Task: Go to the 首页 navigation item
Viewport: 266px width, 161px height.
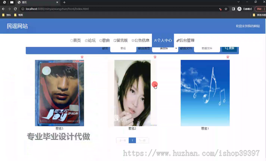Action: pyautogui.click(x=75, y=40)
